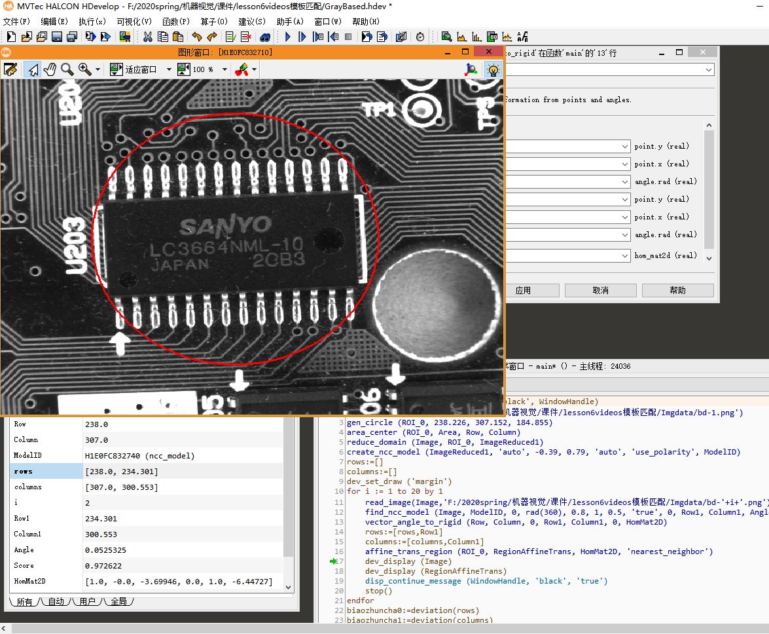Click the Save all icon
The height and width of the screenshot is (634, 769).
[72, 37]
